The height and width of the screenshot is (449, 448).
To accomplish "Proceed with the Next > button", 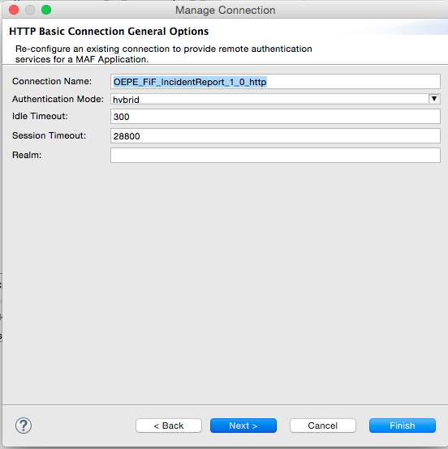I will coord(243,425).
